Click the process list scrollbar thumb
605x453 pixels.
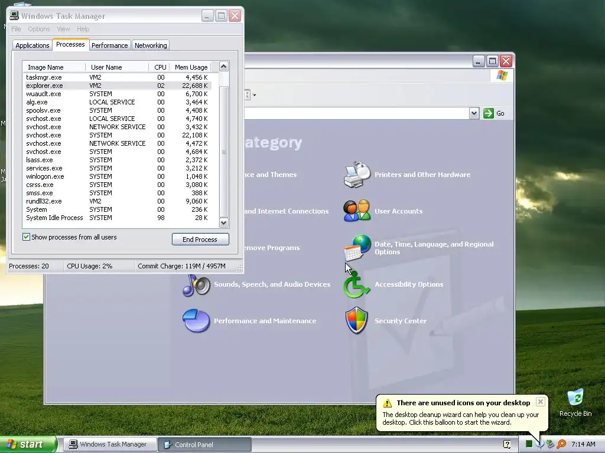223,152
